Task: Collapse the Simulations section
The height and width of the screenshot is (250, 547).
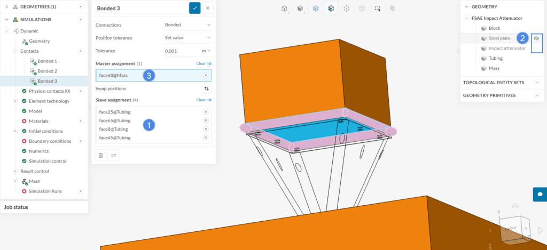Action: 7,19
